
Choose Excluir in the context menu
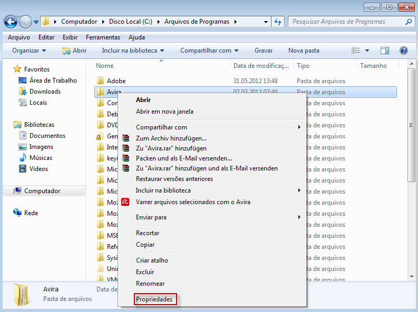(145, 272)
